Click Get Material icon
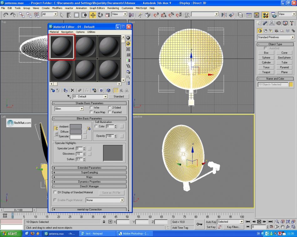297x237 pixels. click(x=53, y=90)
